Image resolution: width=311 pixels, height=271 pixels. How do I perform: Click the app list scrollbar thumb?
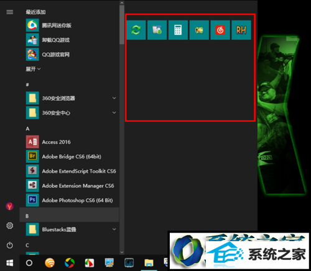pyautogui.click(x=122, y=25)
